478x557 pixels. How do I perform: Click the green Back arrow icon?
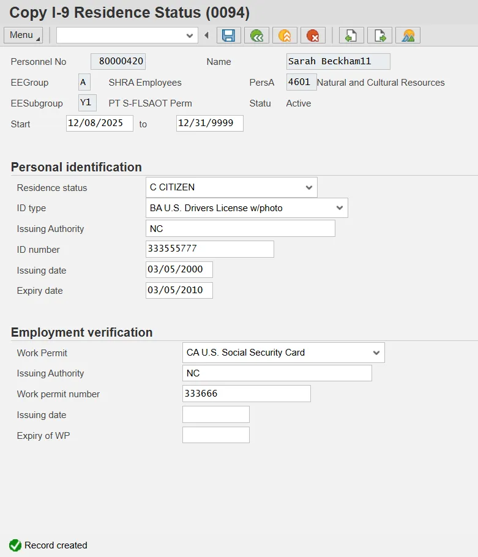256,36
